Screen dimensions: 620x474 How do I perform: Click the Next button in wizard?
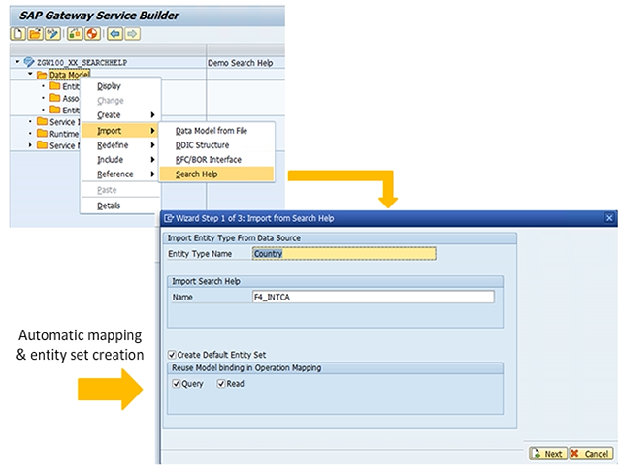point(547,453)
